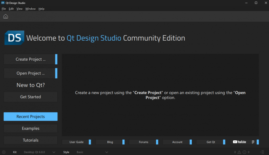Image resolution: width=269 pixels, height=155 pixels.
Task: Open the File menu
Action: [4, 9]
